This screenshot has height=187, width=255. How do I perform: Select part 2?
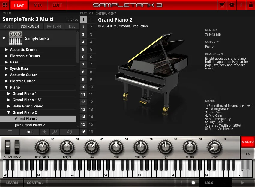(x=83, y=27)
